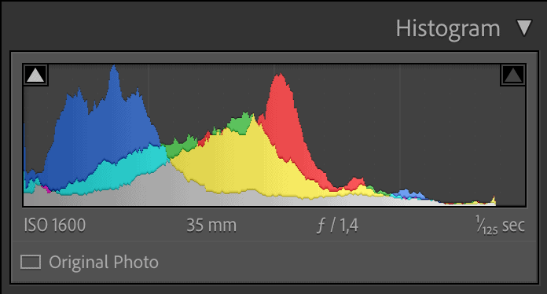Click the ISO 1600 value
Image resolution: width=547 pixels, height=294 pixels.
55,226
